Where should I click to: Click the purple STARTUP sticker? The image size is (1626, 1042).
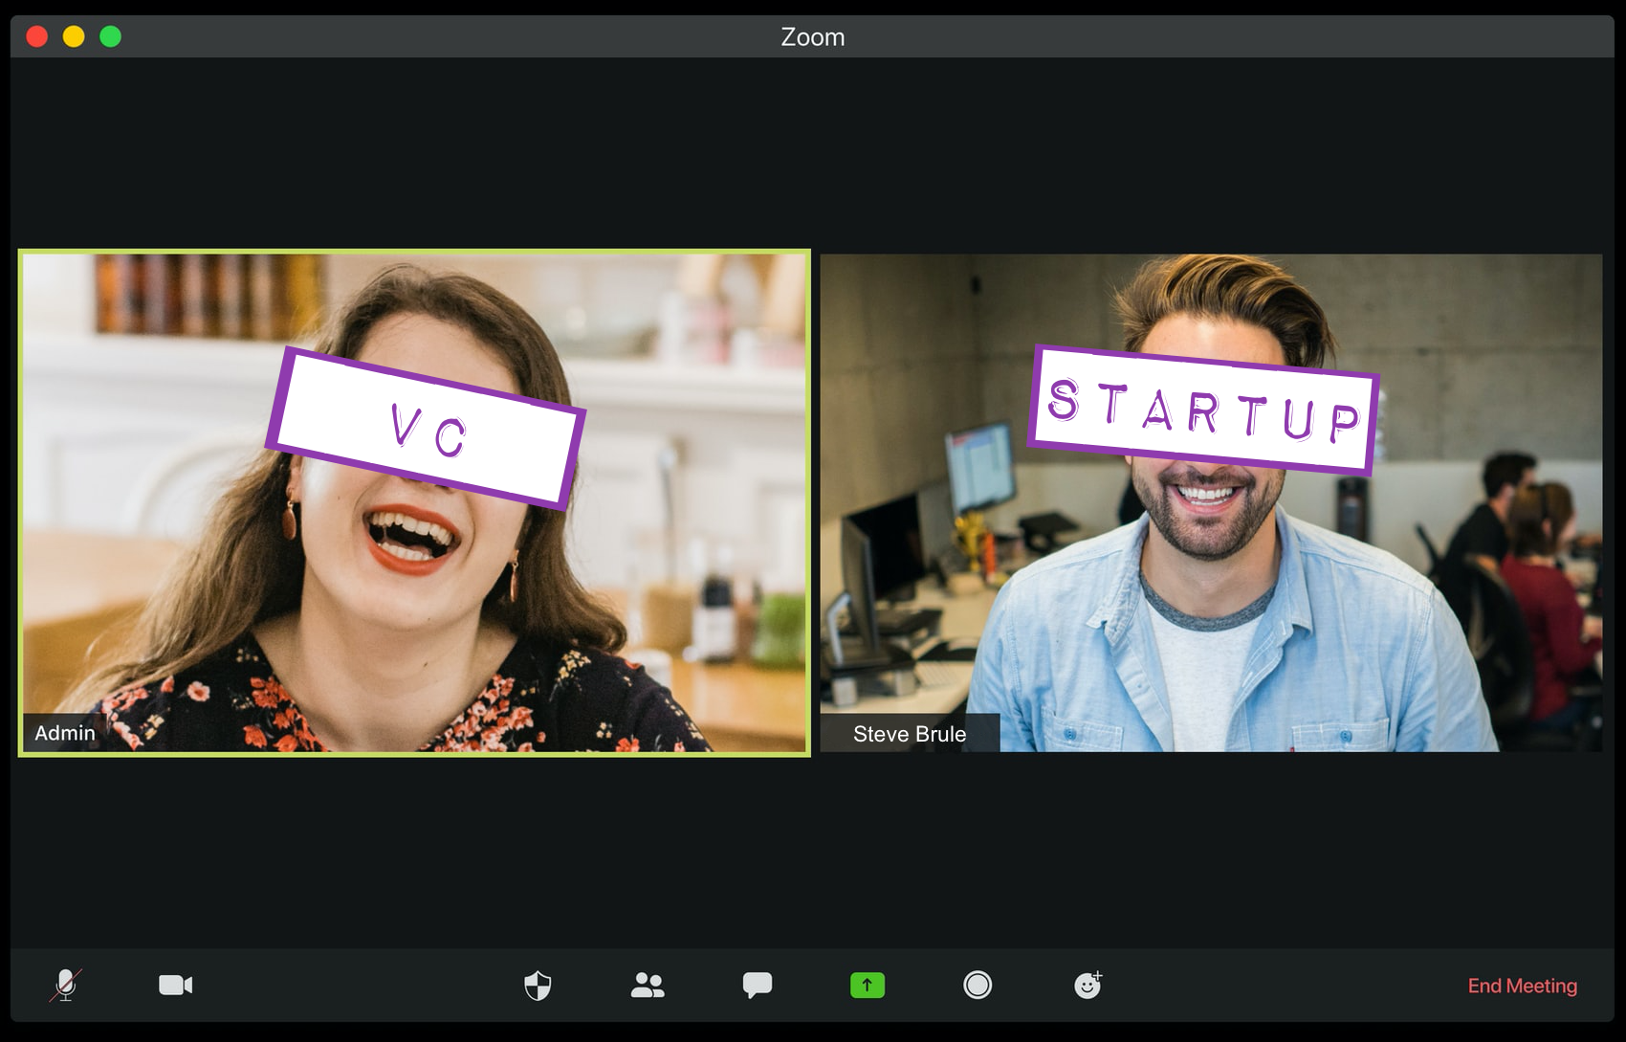click(1203, 410)
